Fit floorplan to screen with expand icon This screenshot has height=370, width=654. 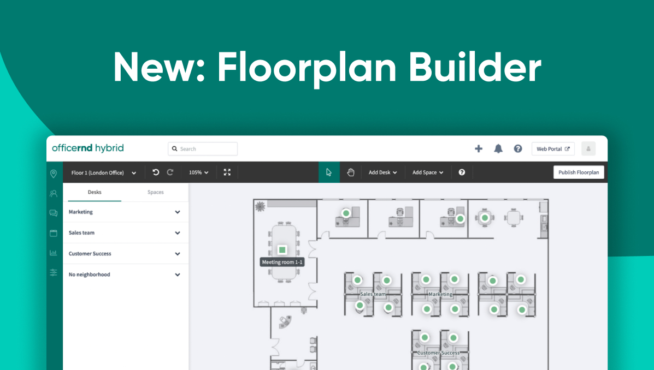point(227,172)
